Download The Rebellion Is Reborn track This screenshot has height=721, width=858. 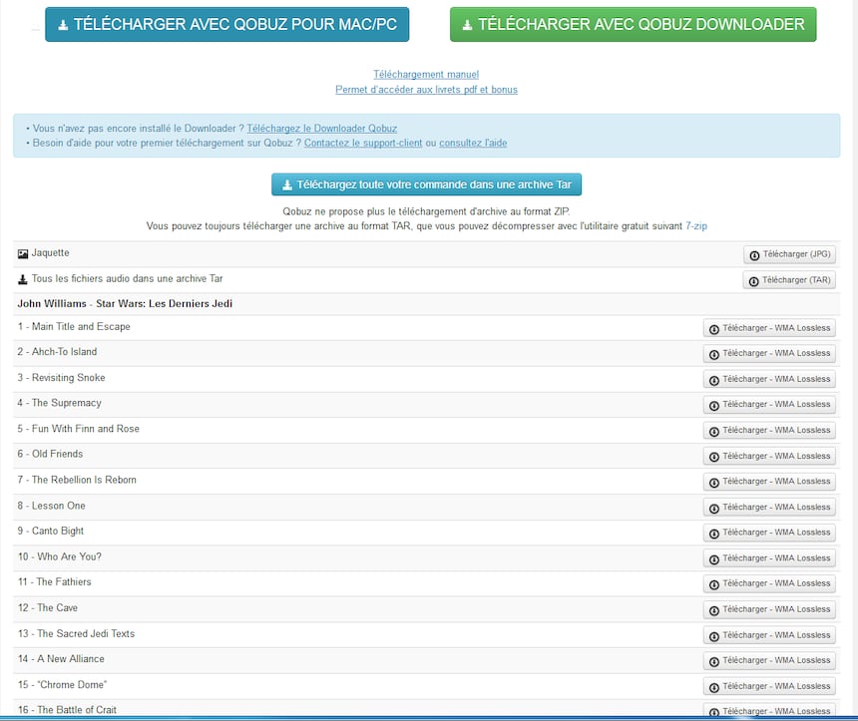769,482
